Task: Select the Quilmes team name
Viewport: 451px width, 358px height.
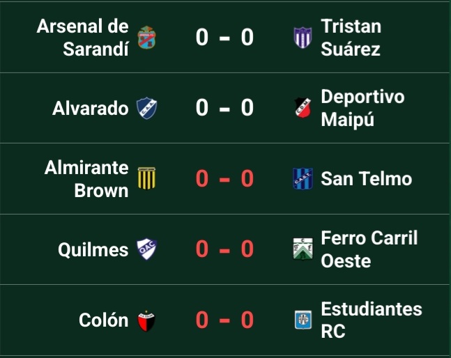Action: tap(93, 249)
